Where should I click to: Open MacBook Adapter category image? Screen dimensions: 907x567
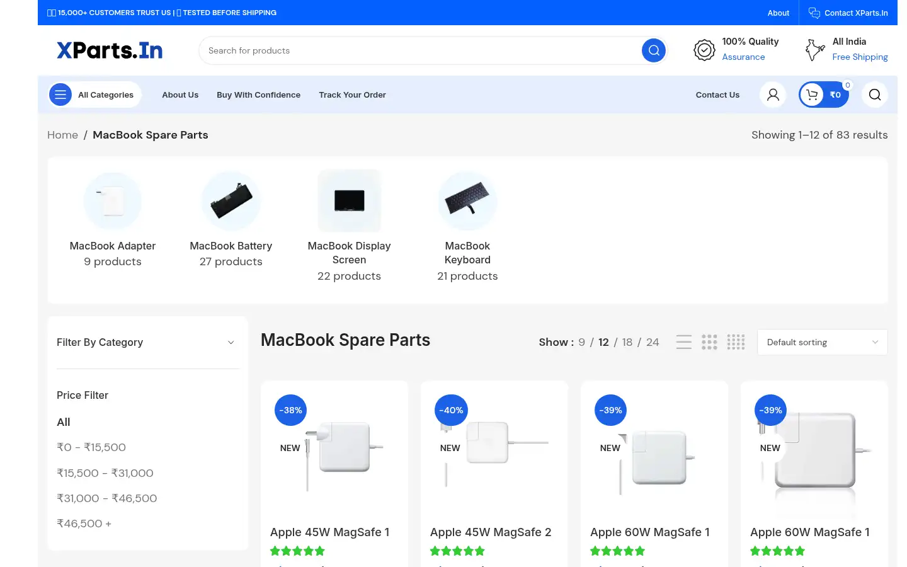(113, 201)
